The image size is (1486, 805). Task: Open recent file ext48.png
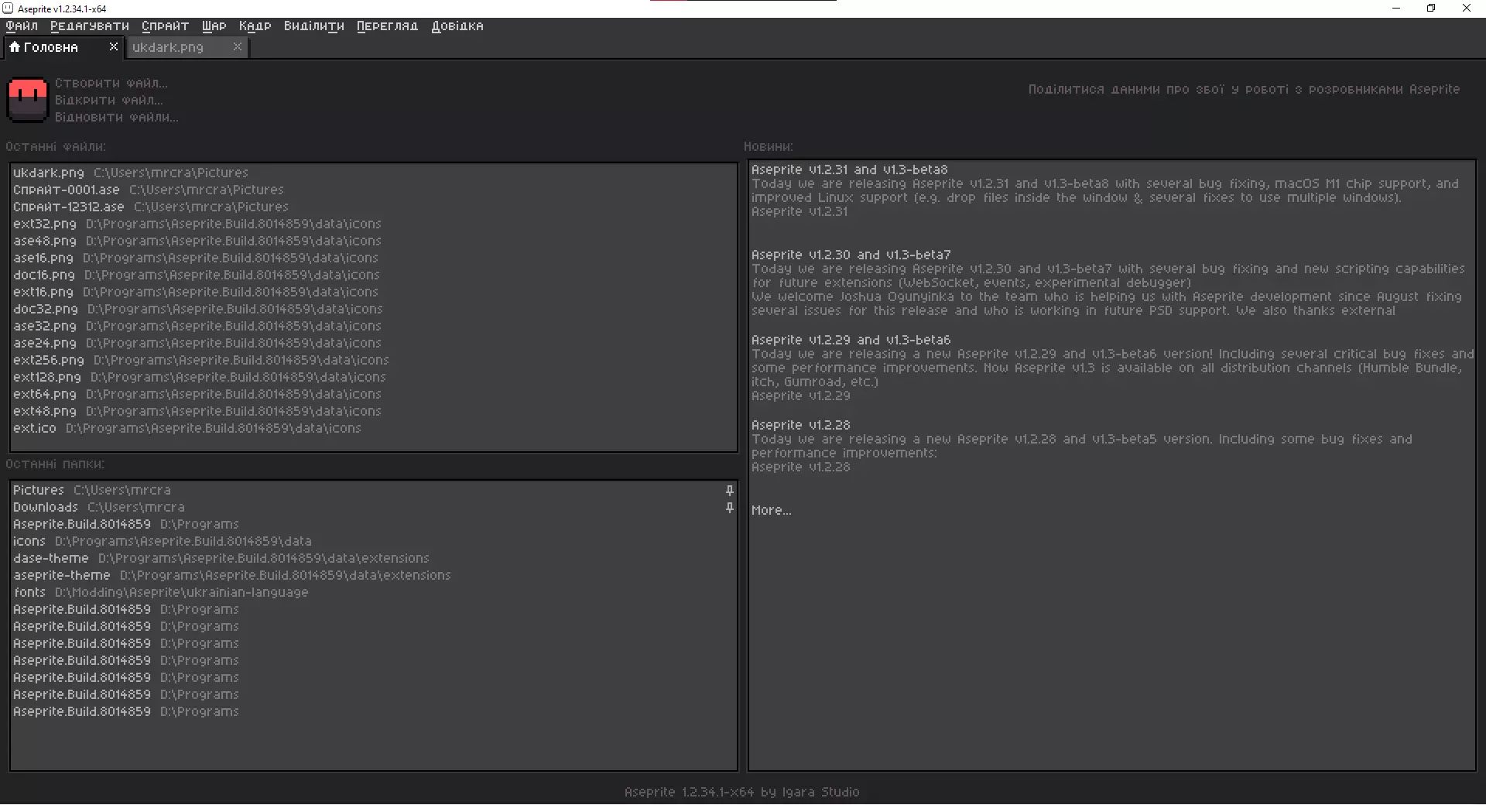click(x=374, y=412)
